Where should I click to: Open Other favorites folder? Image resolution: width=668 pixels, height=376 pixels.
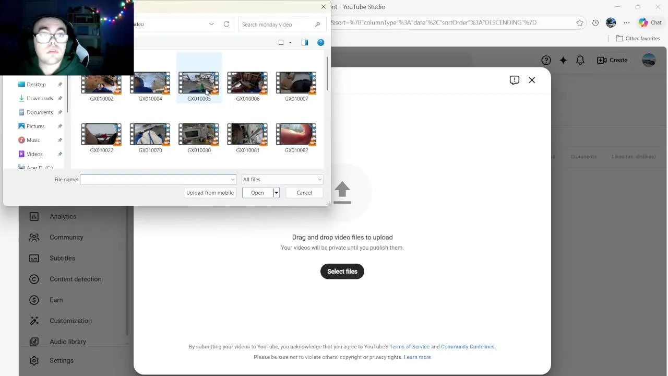638,38
